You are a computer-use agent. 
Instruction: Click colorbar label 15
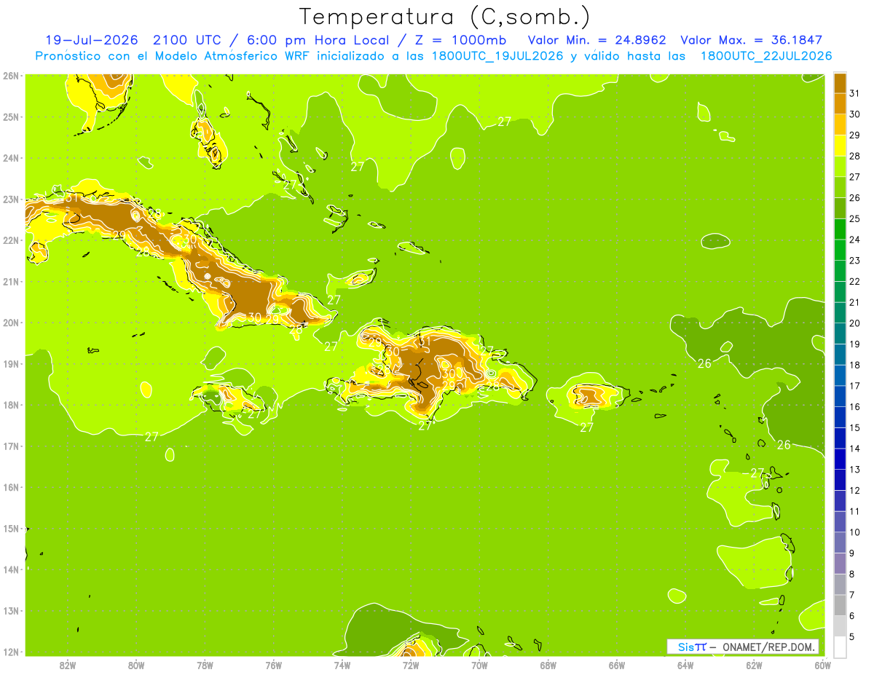coord(854,427)
